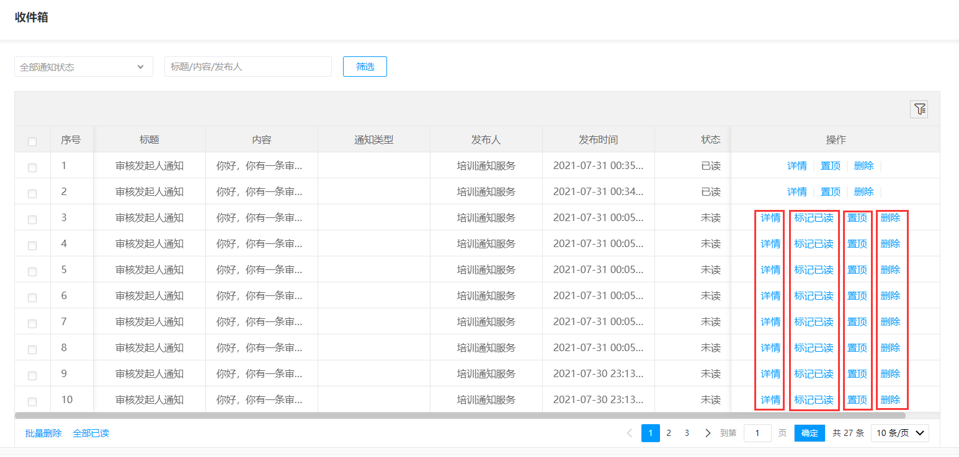
Task: Click 置顶 for row 2
Action: click(831, 191)
